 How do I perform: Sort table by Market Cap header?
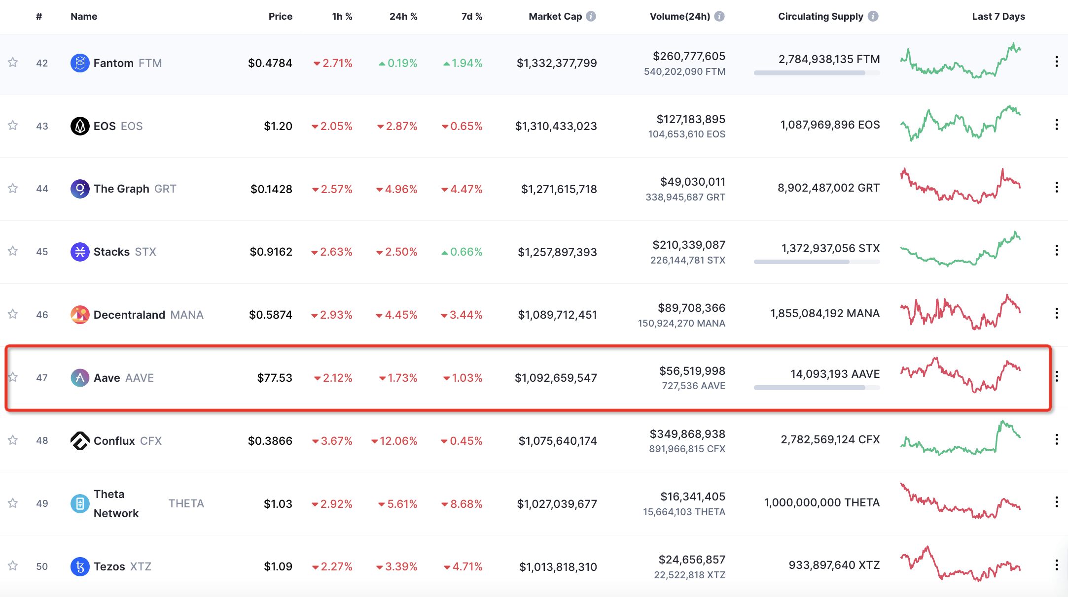pos(555,16)
